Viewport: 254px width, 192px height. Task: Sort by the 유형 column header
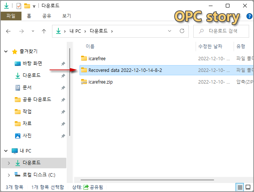241,46
